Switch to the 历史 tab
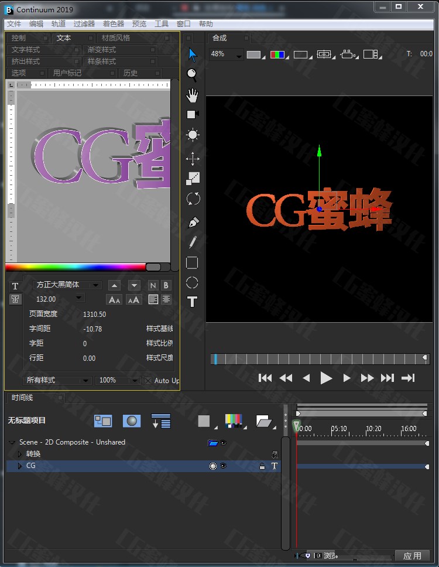Screen dimensions: 439x567 [x=140, y=73]
